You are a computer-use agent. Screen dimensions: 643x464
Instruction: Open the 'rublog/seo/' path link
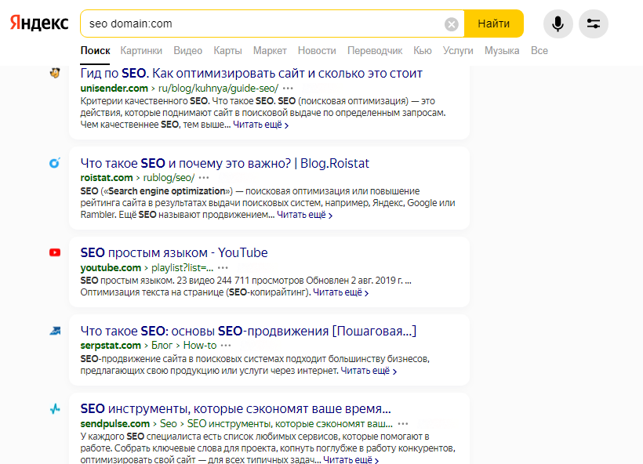[x=169, y=177]
